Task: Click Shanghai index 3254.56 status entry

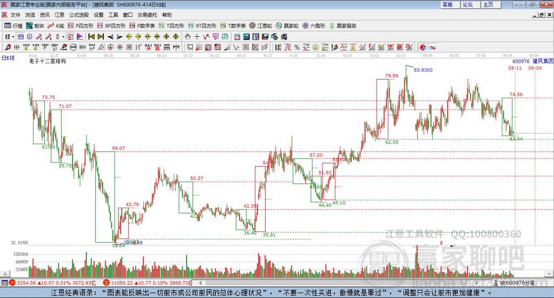Action: coord(52,283)
